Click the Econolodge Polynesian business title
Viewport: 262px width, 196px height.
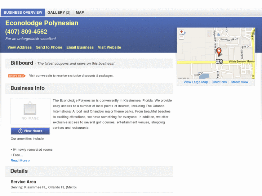pos(42,23)
